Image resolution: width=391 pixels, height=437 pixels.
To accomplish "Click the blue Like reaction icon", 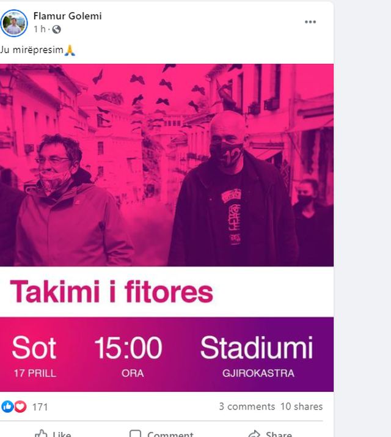I will point(7,406).
